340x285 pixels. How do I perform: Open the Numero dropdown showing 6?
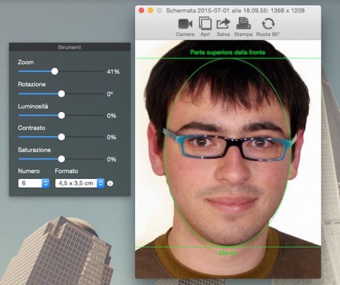[x=34, y=183]
